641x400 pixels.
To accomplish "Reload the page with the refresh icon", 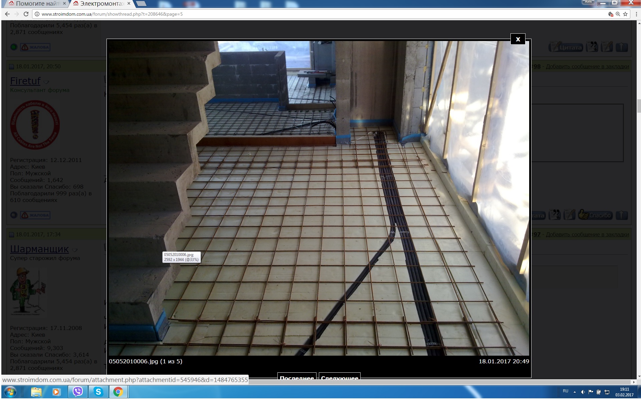I will 26,14.
